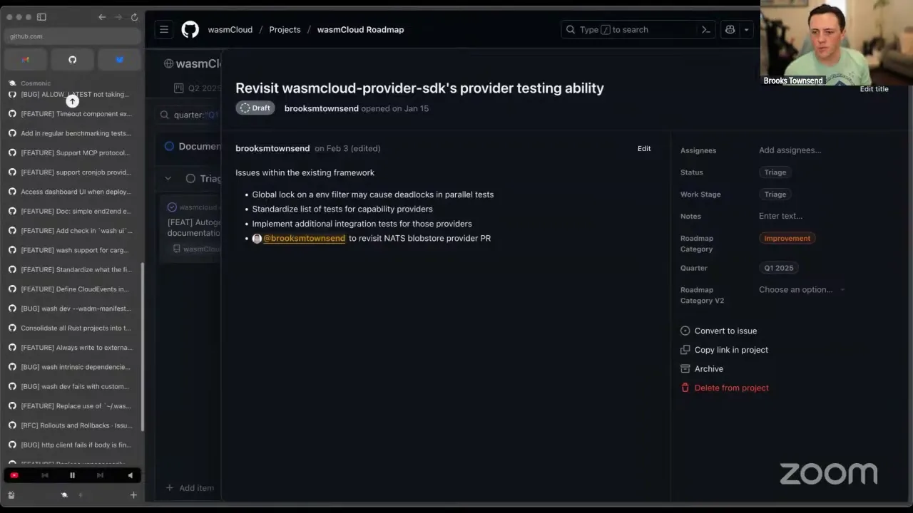Go to Projects breadcrumb link

pos(285,30)
